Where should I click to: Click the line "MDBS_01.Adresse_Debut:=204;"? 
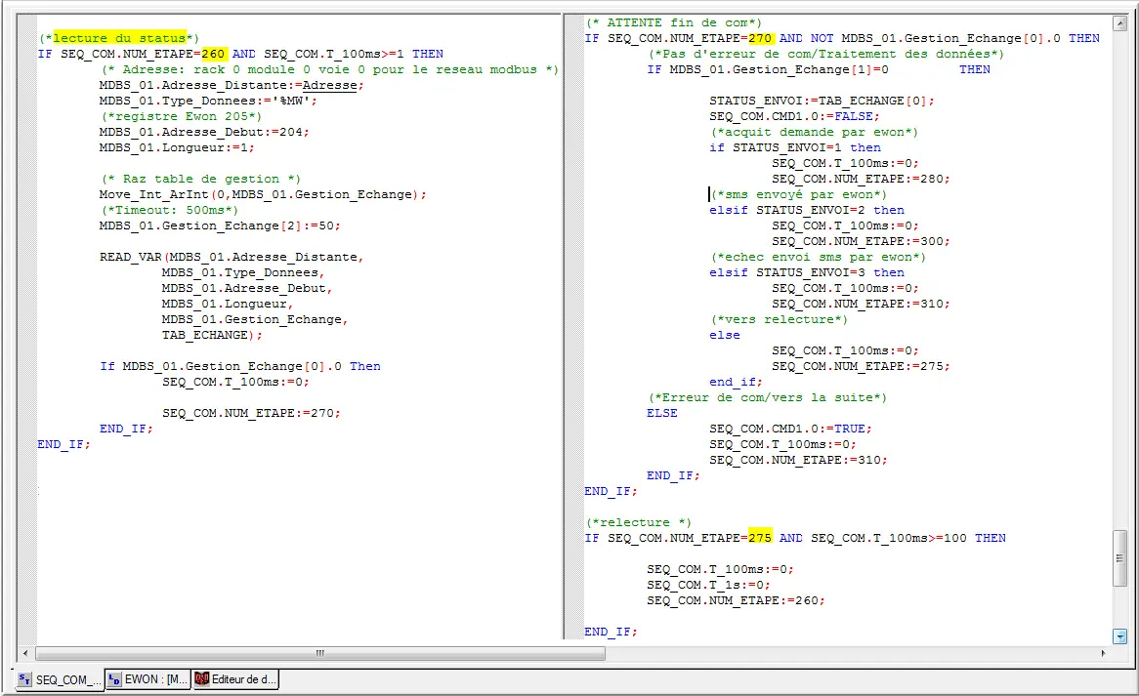point(204,132)
